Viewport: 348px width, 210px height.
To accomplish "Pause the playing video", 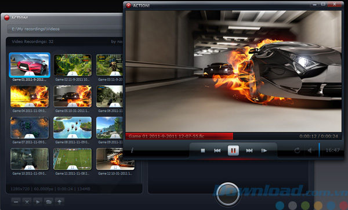I will [x=233, y=150].
